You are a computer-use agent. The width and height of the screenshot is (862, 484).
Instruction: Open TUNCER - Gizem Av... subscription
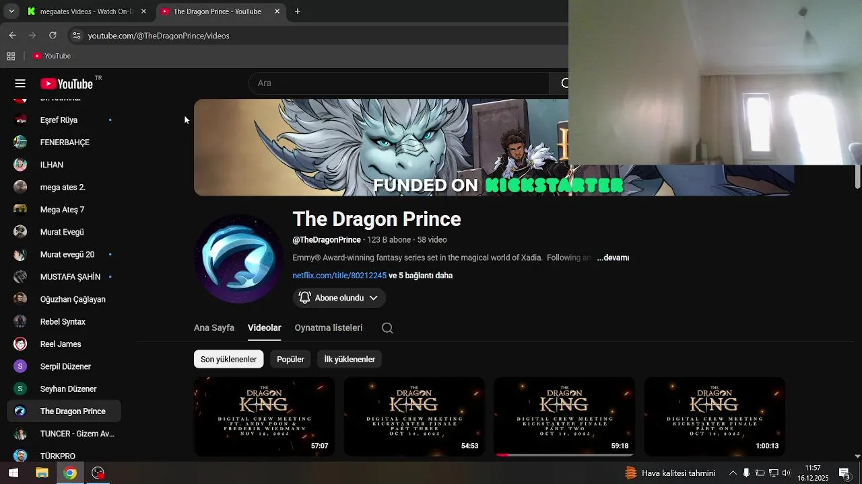coord(64,434)
